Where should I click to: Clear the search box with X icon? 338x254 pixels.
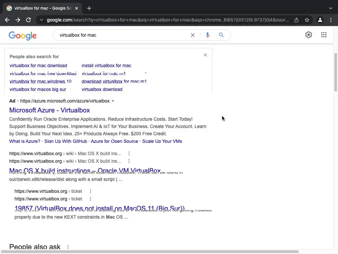coord(193,35)
